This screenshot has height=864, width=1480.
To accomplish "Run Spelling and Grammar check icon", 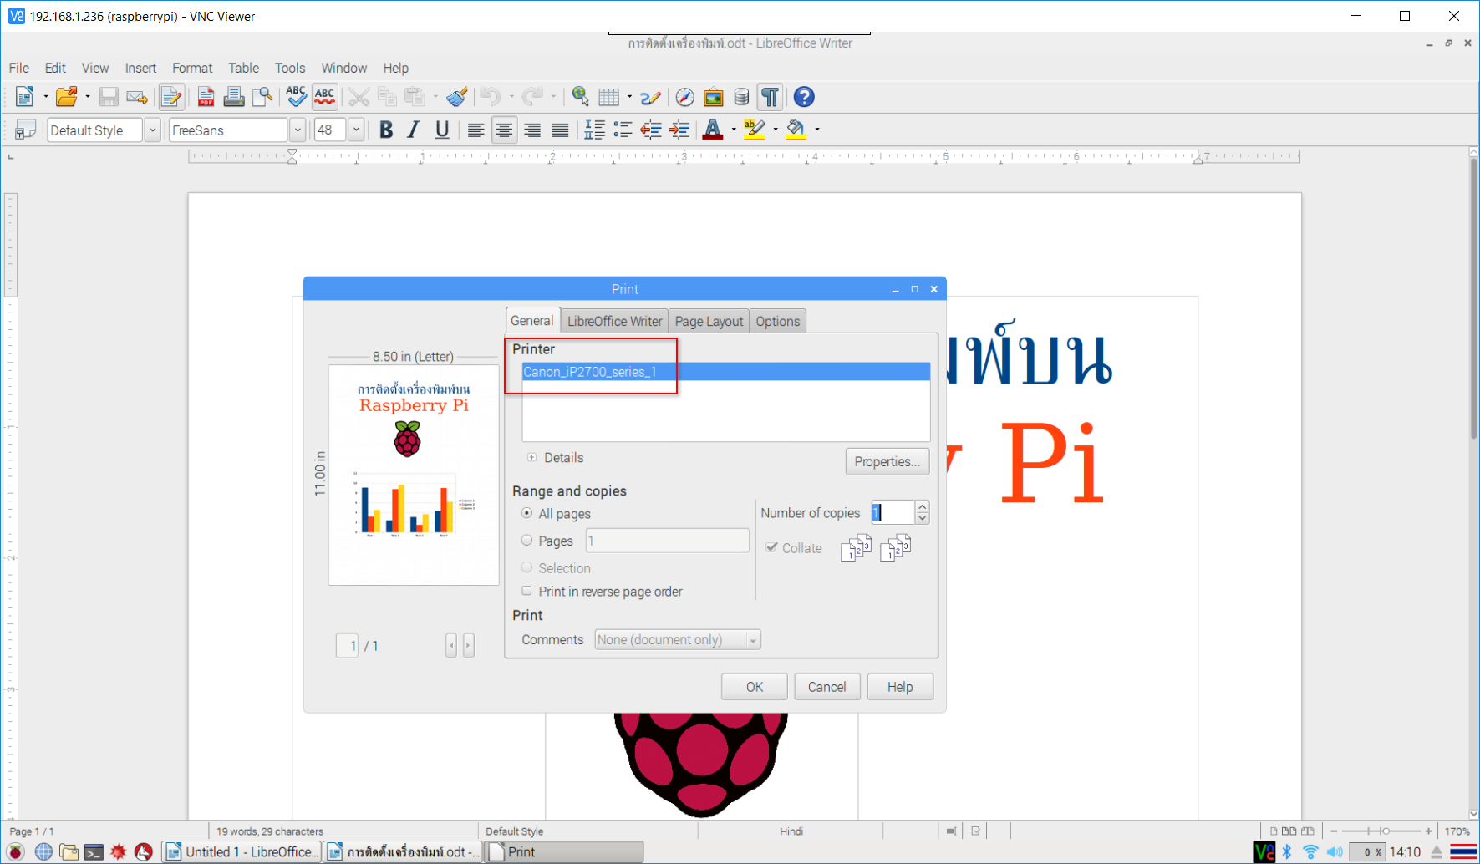I will (x=296, y=97).
